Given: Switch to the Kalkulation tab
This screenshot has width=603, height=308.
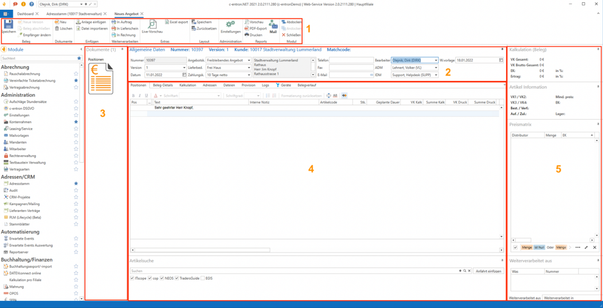Looking at the screenshot, I should 187,85.
